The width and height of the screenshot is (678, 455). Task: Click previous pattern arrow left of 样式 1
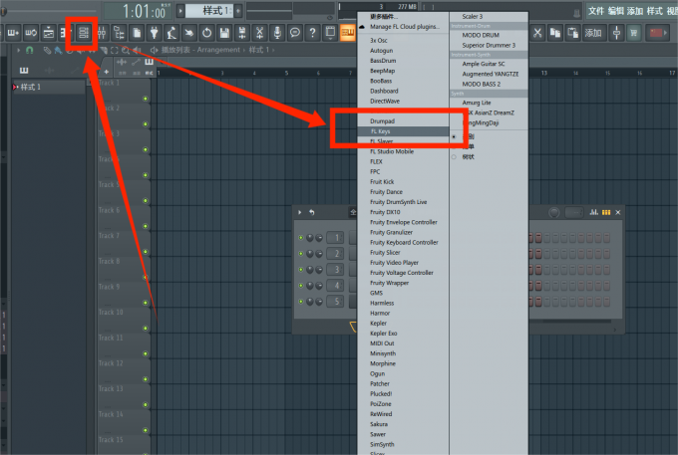point(180,10)
